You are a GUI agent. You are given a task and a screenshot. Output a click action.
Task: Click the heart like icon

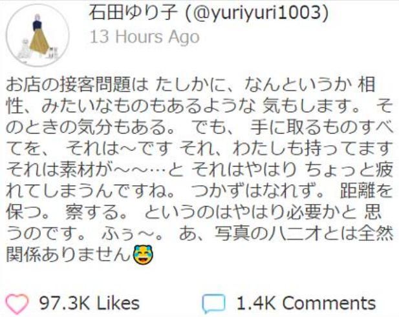[17, 304]
